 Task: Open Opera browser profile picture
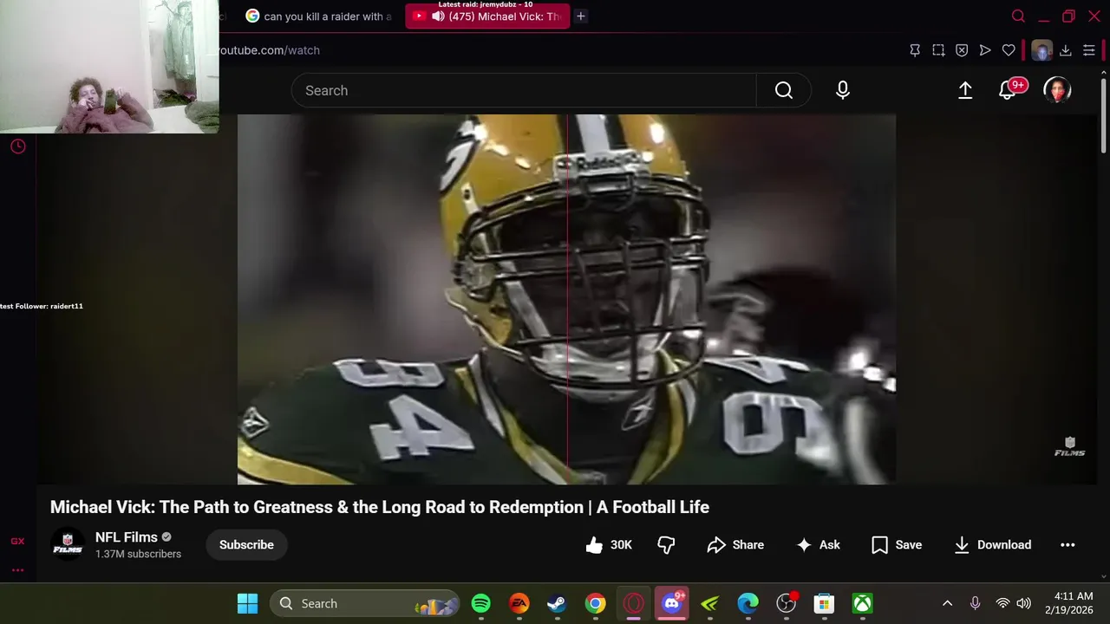1041,50
